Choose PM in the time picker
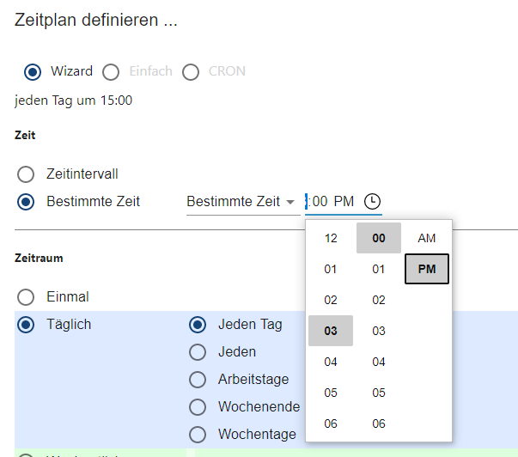 427,269
